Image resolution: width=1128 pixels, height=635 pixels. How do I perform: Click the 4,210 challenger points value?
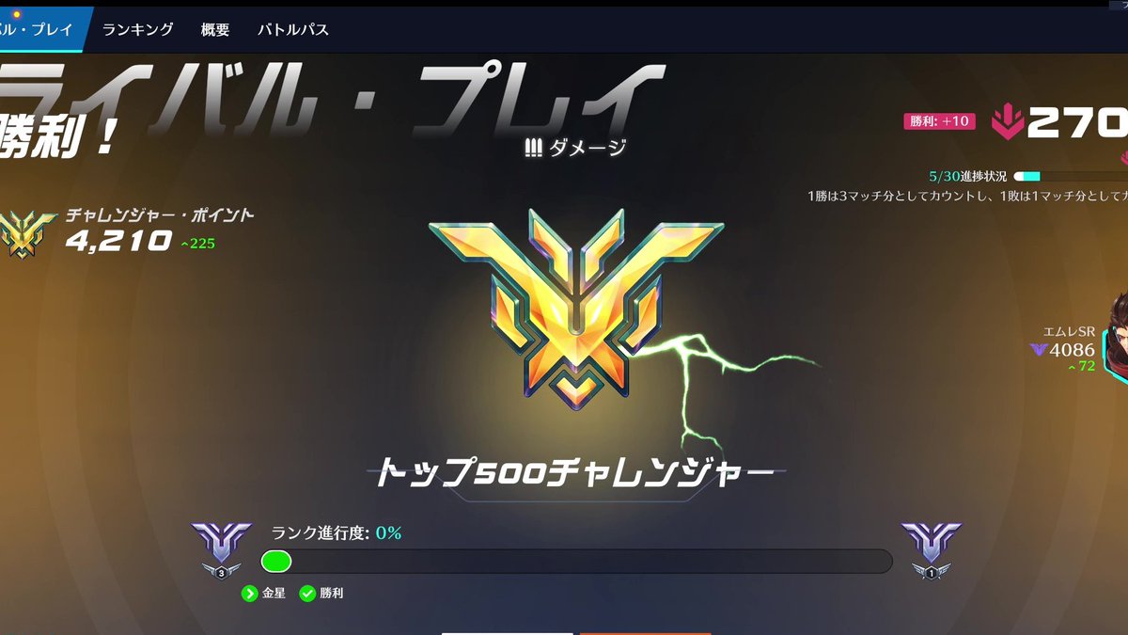tap(118, 242)
